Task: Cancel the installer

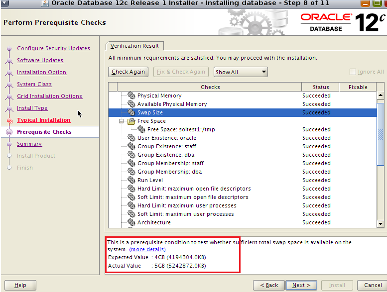Action: point(372,285)
